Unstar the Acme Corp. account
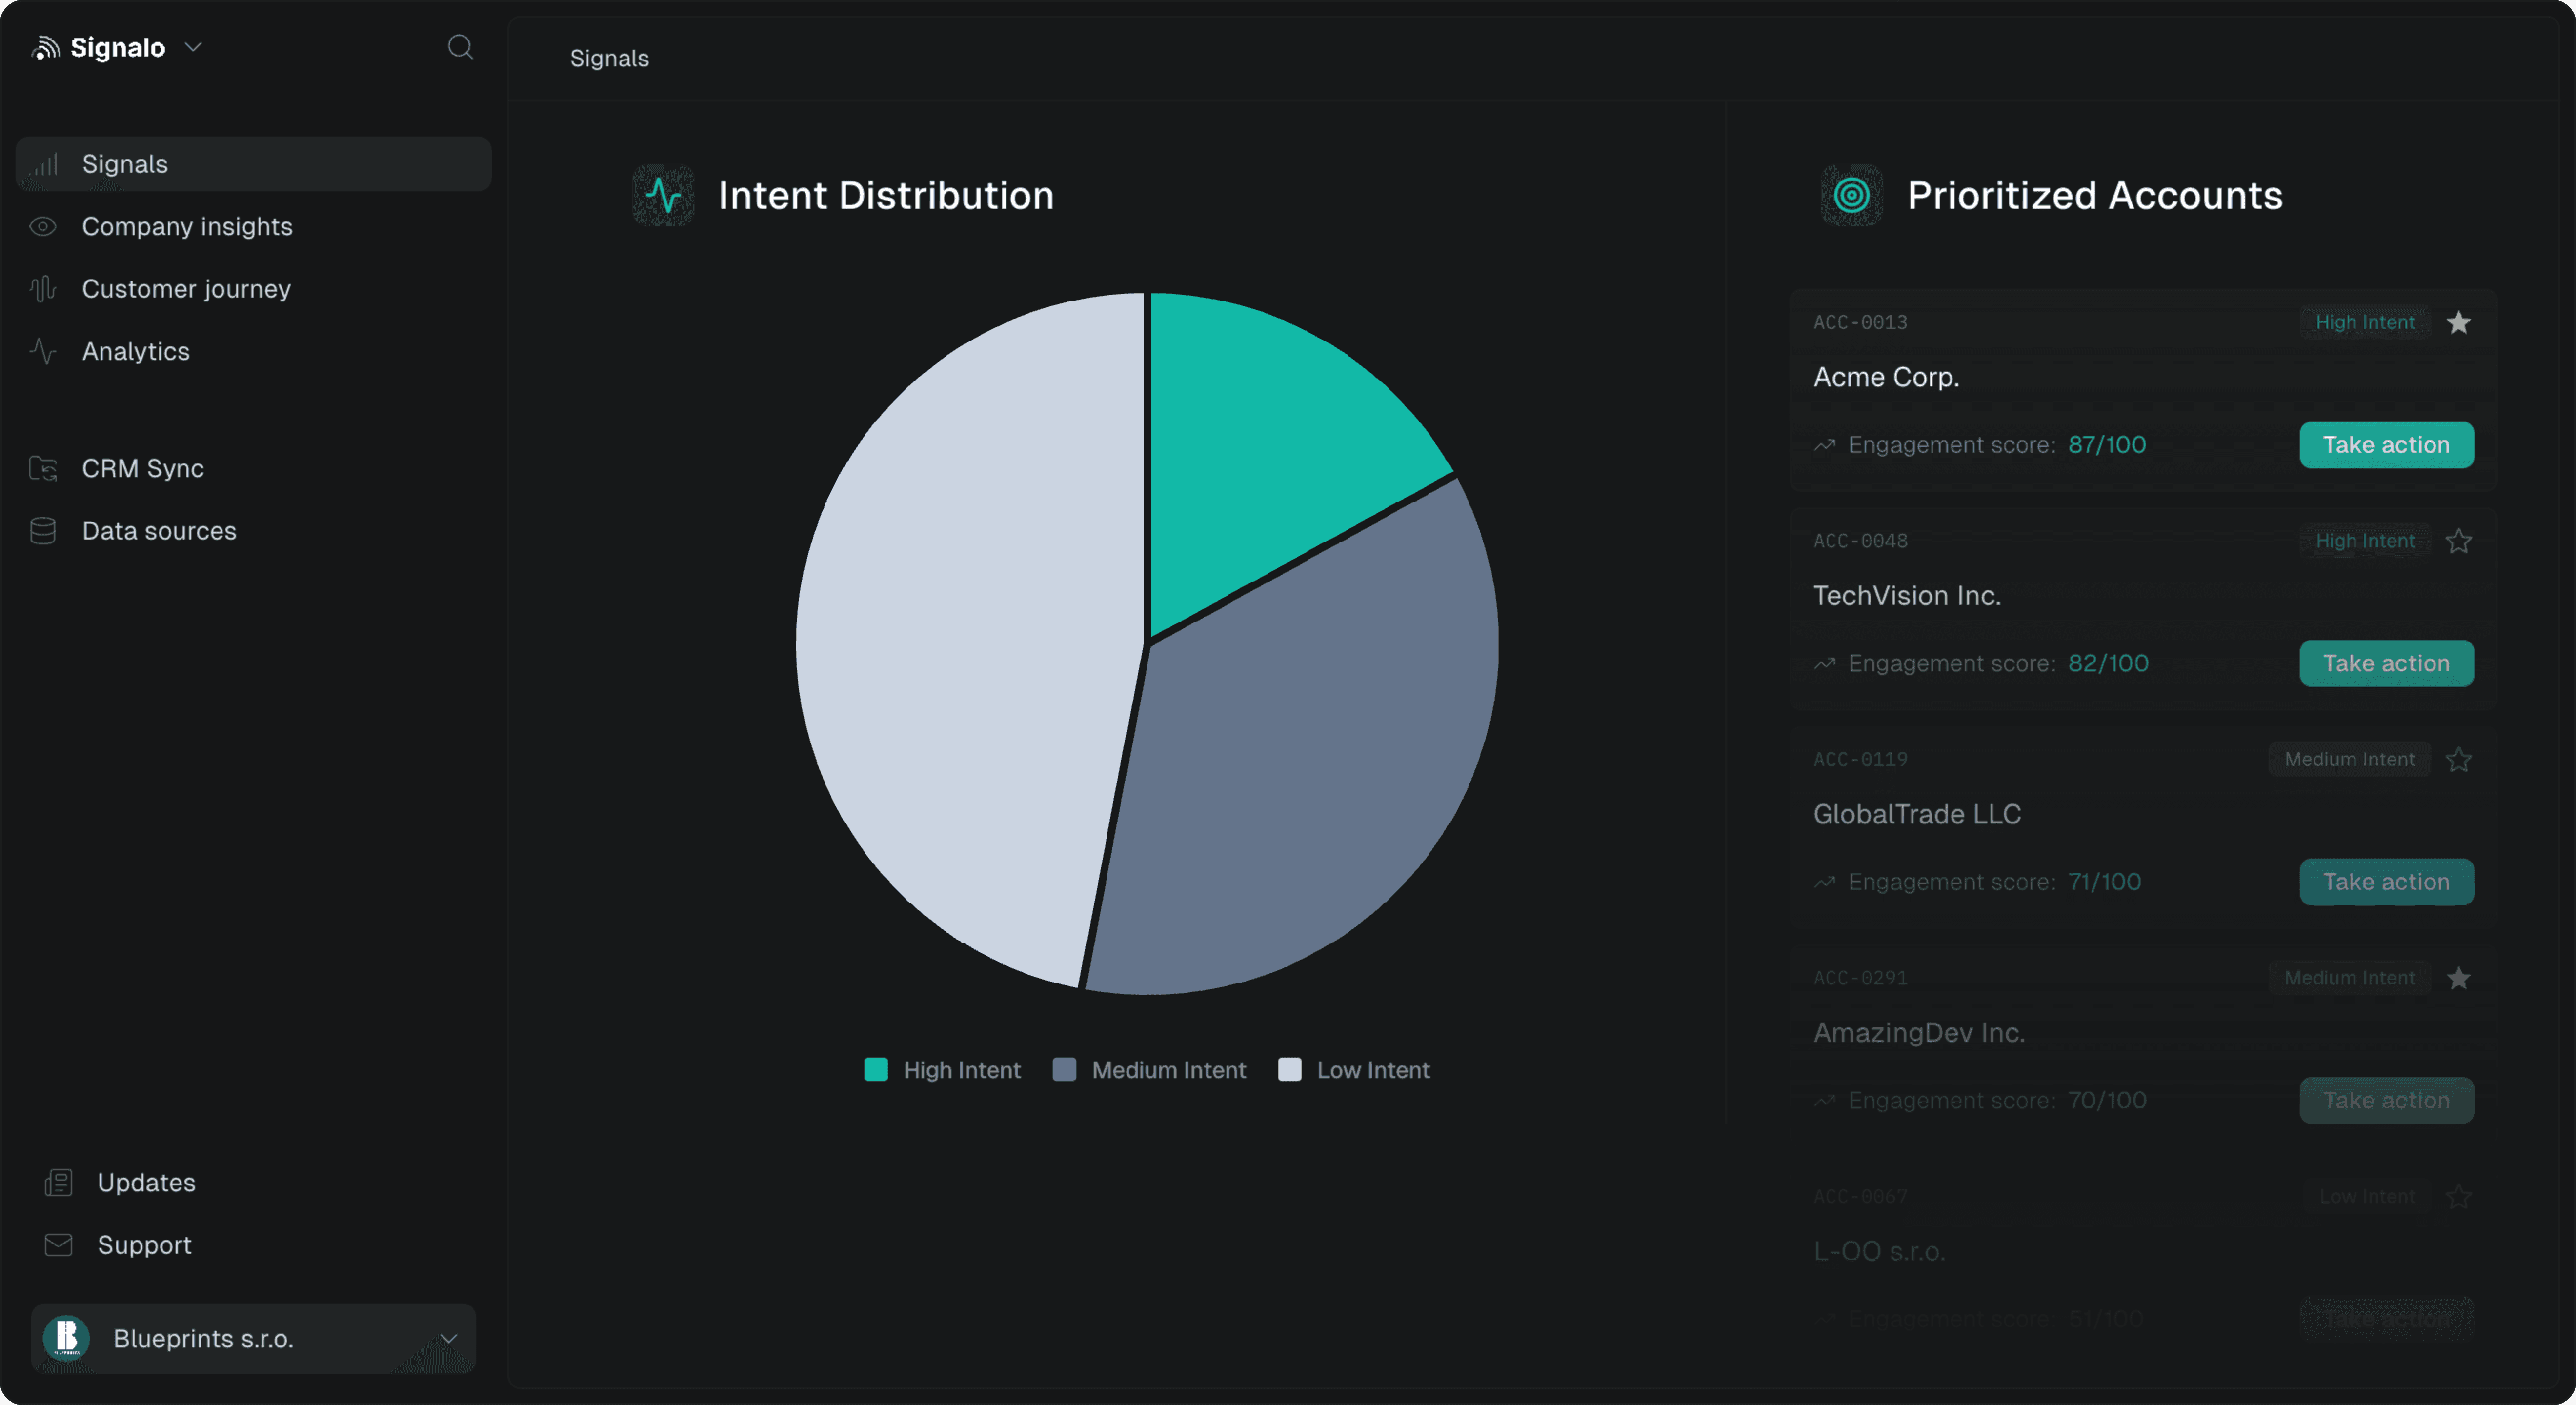Screen dimensions: 2576x1405 pyautogui.click(x=2458, y=323)
